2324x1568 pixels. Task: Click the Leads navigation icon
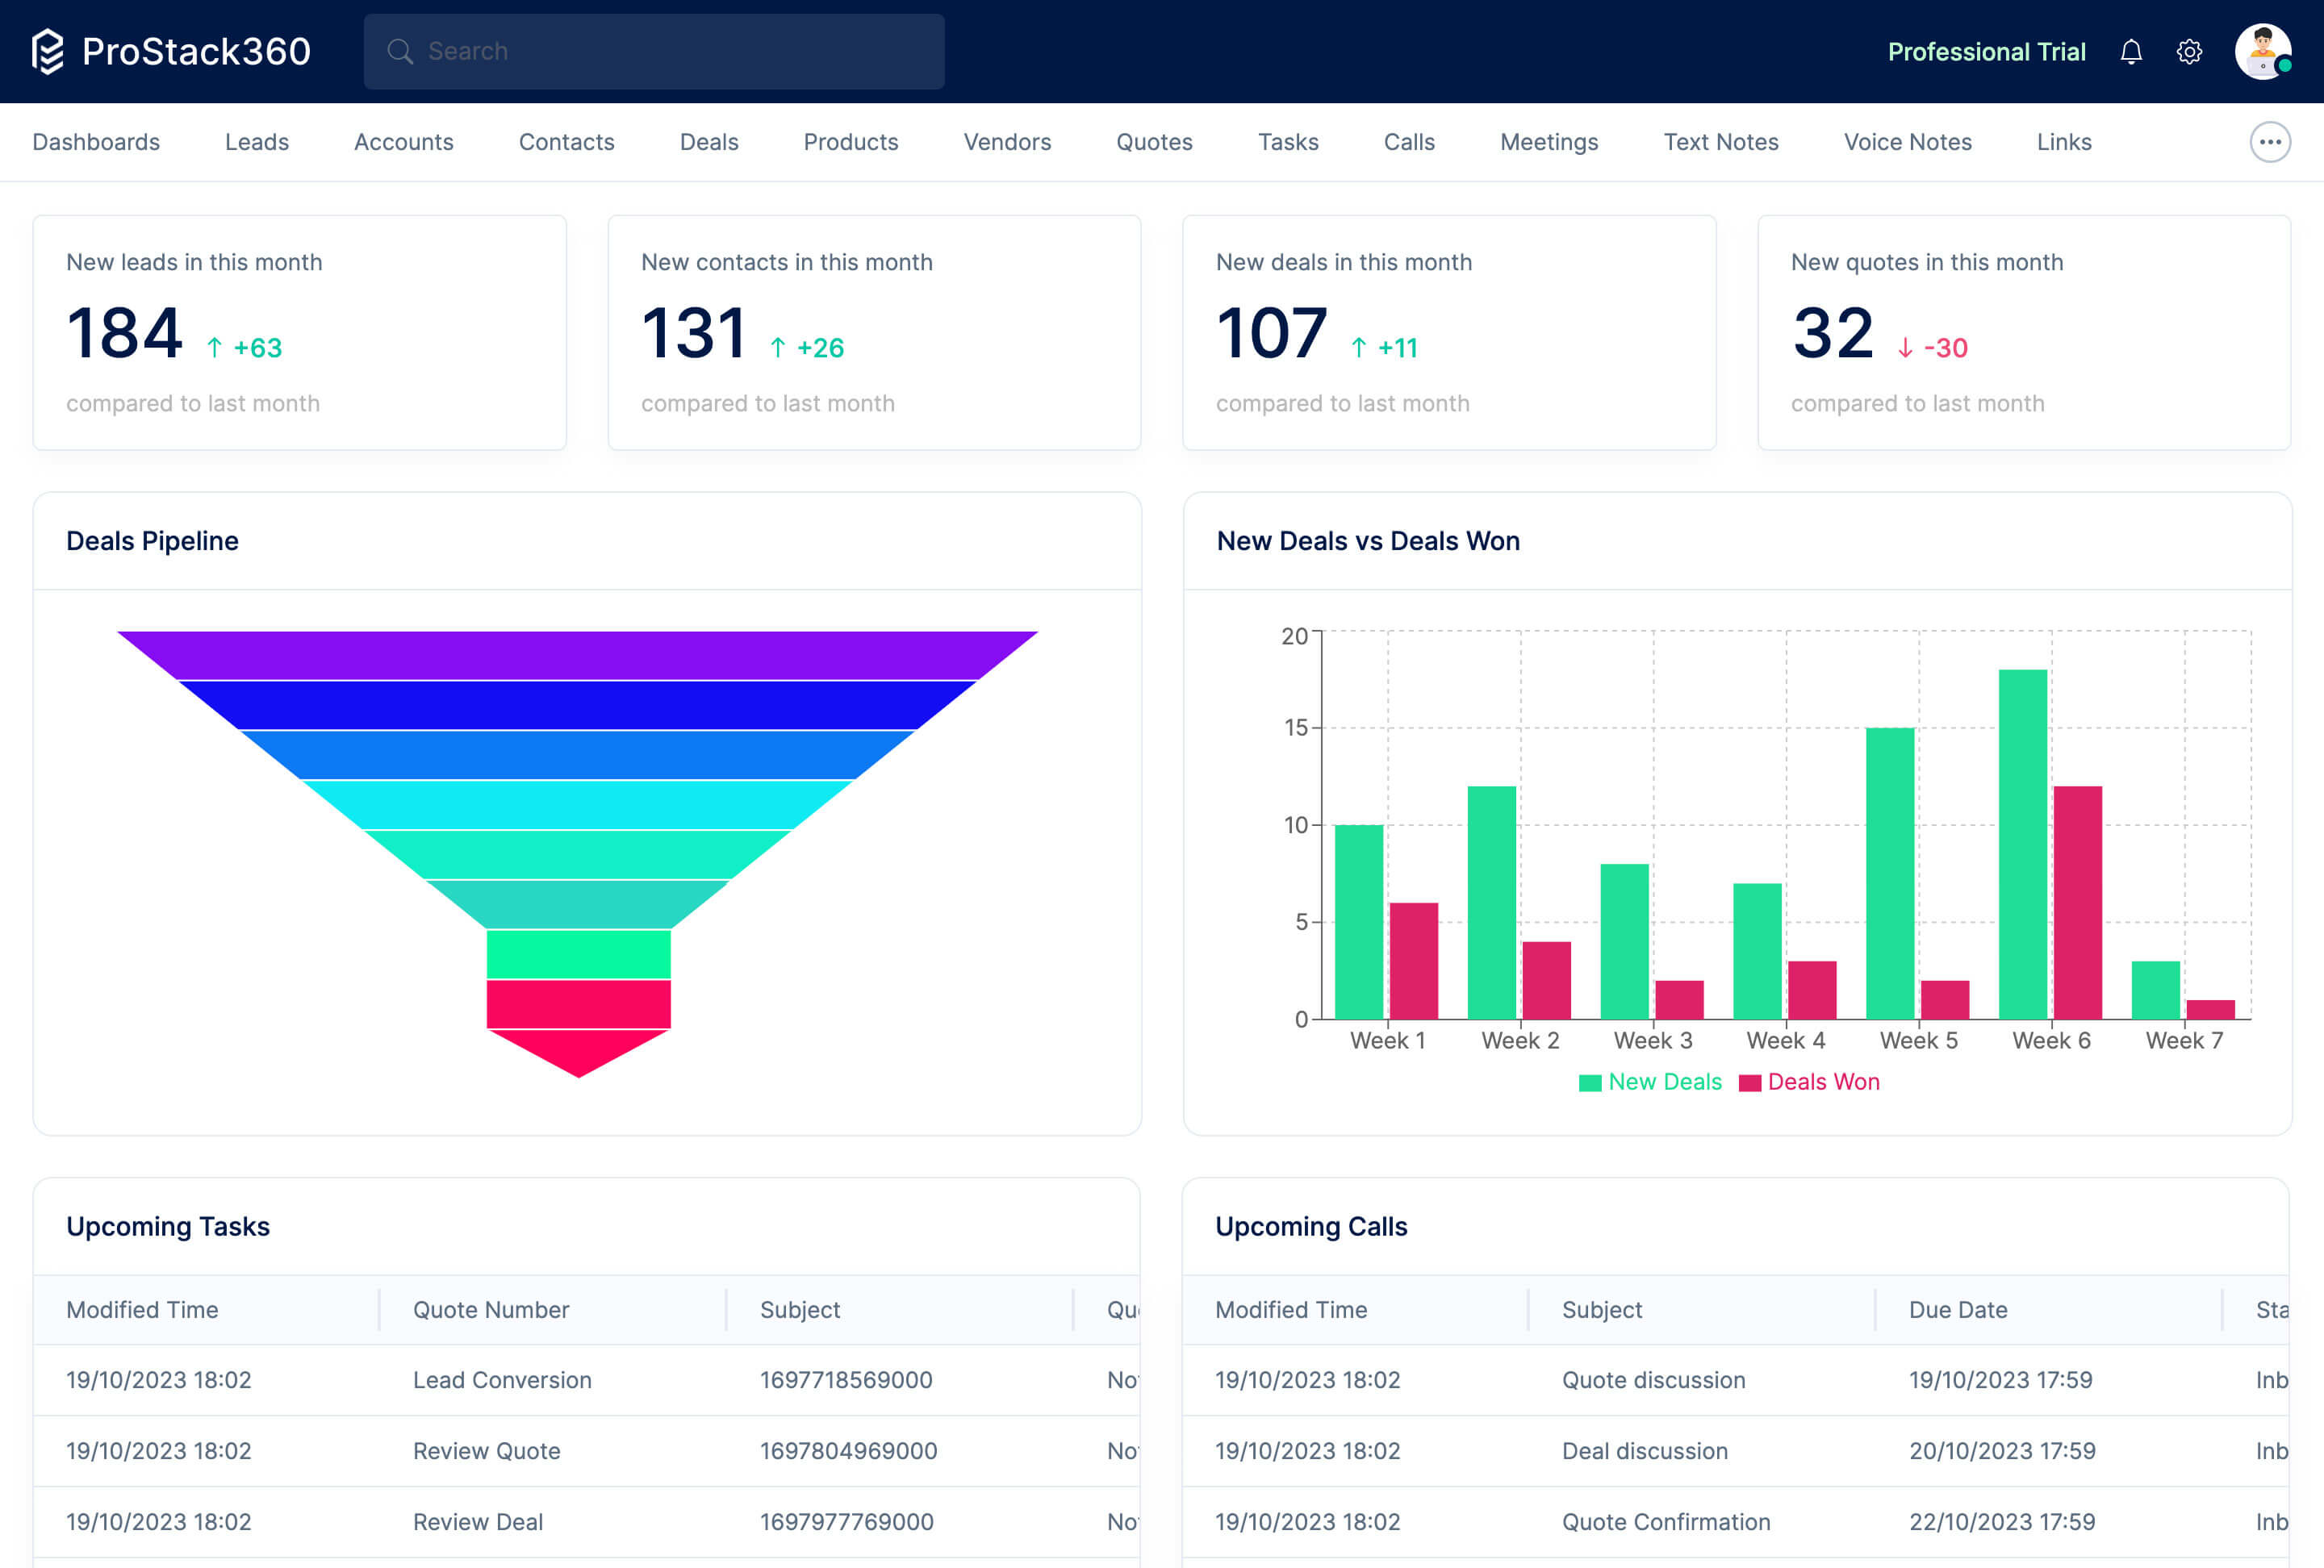(256, 142)
